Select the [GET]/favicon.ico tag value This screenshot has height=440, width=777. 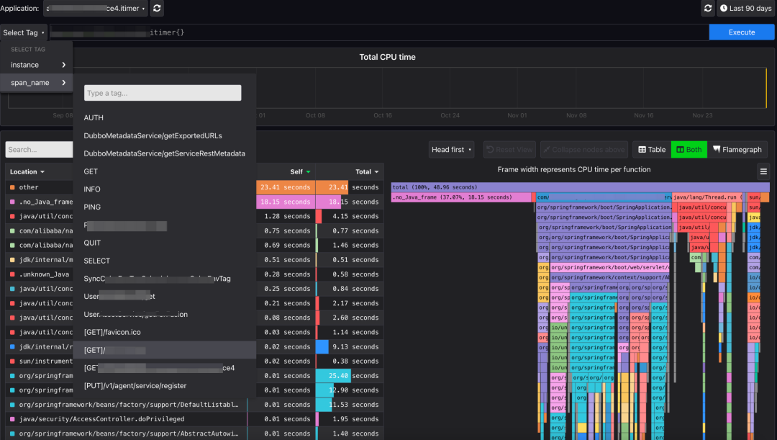[x=165, y=333]
